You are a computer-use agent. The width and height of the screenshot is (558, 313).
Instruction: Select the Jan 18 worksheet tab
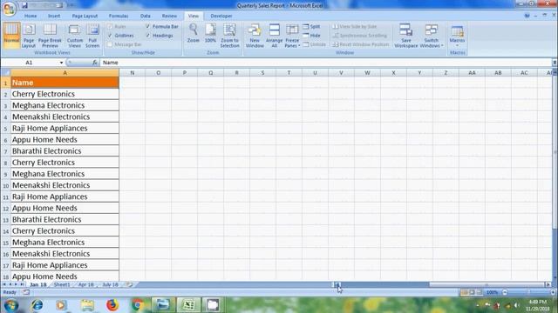click(38, 284)
